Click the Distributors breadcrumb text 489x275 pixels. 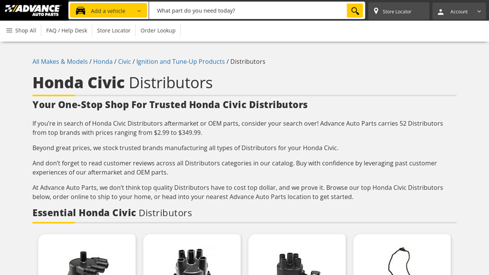[248, 62]
